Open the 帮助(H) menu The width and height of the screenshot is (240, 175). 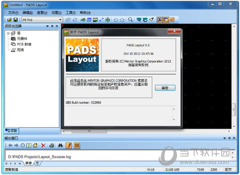click(85, 13)
